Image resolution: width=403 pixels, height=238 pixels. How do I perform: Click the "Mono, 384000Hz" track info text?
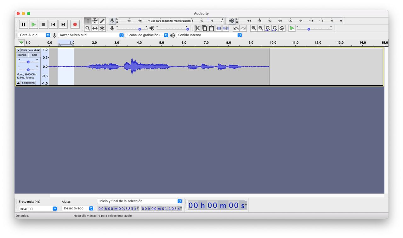(26, 75)
